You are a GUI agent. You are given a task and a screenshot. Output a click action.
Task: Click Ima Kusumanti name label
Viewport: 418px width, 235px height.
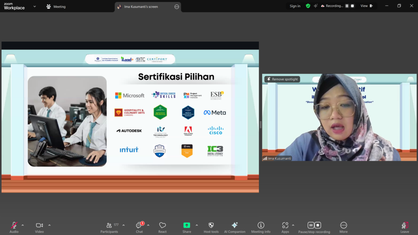tap(277, 158)
